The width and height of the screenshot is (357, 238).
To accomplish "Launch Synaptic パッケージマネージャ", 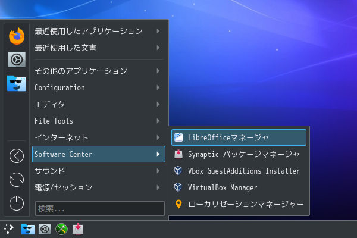I will (x=239, y=154).
